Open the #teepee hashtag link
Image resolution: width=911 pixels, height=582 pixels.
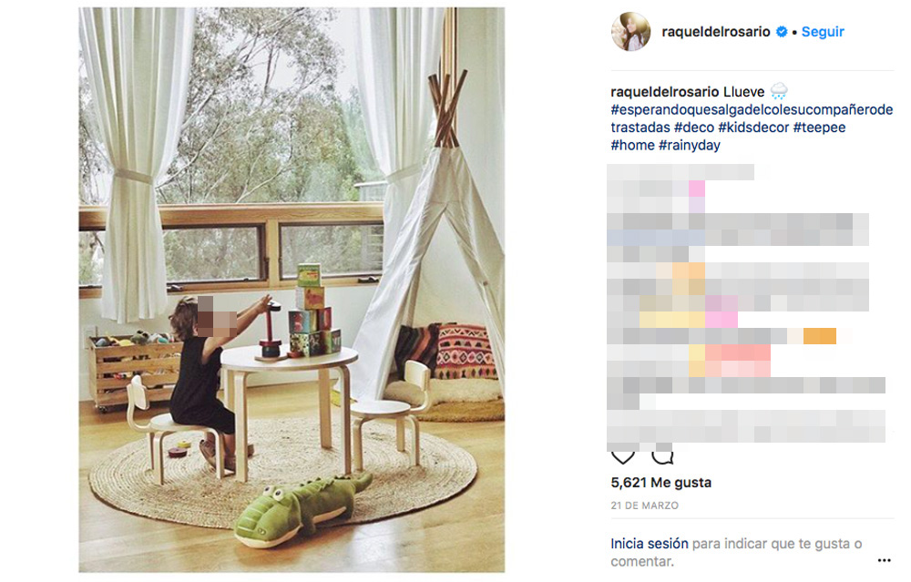click(x=819, y=128)
